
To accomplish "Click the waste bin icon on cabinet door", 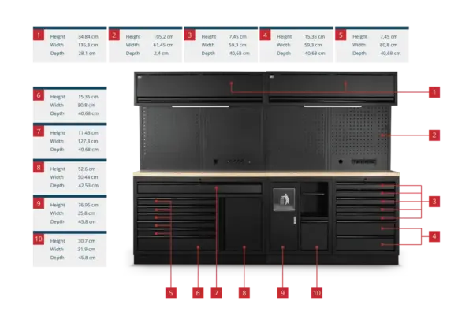I will coord(284,199).
